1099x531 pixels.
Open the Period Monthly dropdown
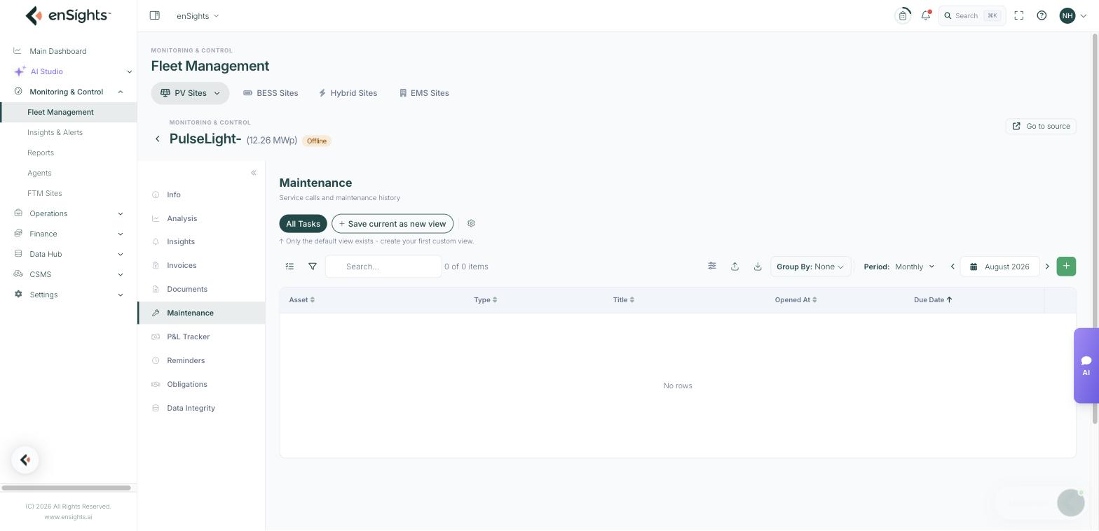(900, 267)
